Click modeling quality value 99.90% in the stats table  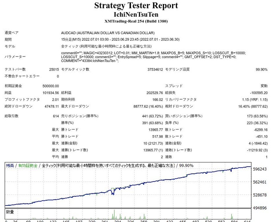261,69
